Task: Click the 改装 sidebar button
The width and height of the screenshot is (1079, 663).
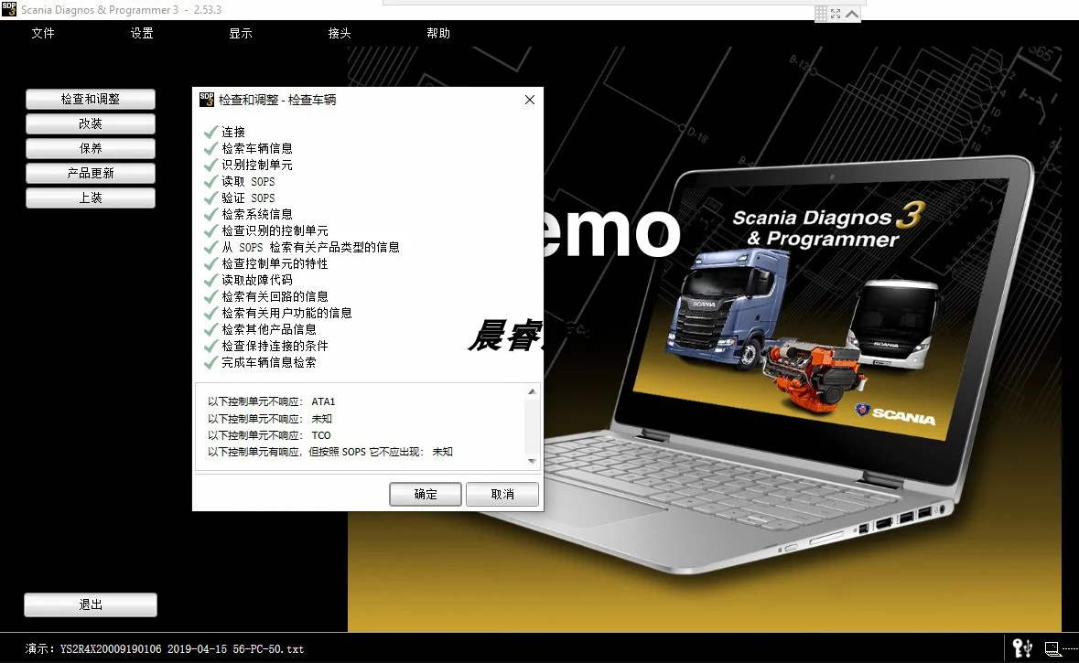Action: click(x=91, y=123)
